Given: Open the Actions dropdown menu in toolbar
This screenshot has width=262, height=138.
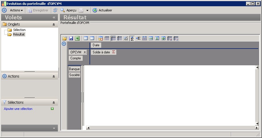Looking at the screenshot, I should 16,10.
